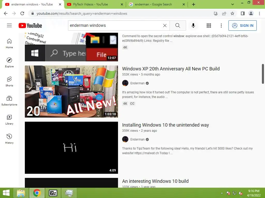Open File Explorer from the taskbar

click(x=21, y=193)
